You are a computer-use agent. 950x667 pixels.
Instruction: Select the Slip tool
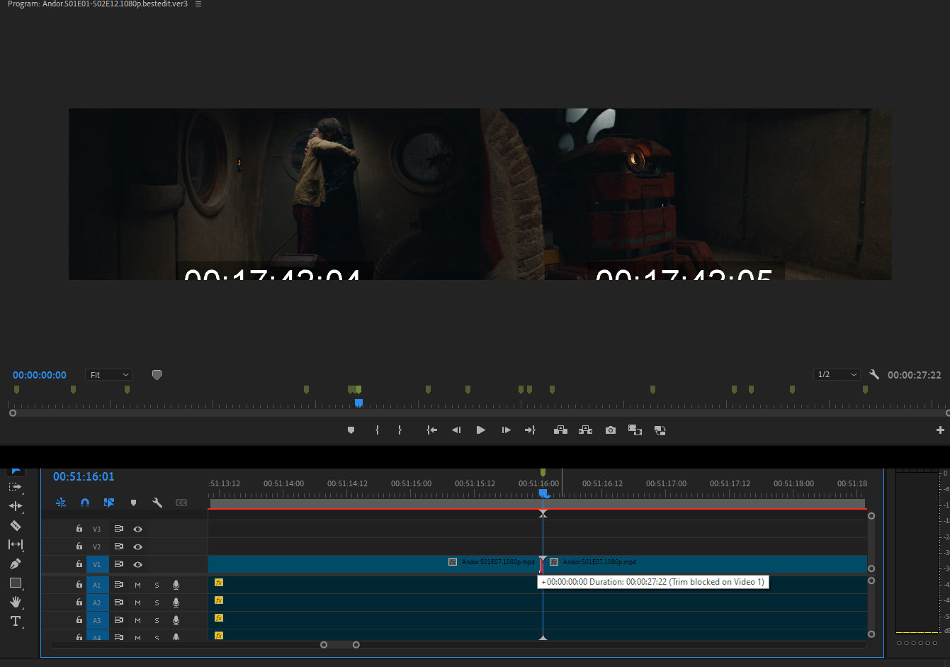[15, 544]
